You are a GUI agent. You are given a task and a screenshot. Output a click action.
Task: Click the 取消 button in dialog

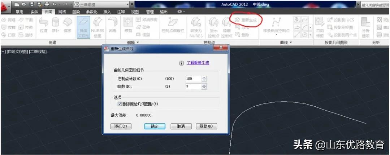(181, 126)
